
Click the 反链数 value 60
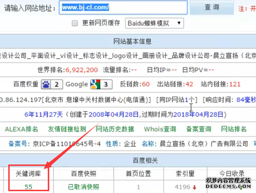146,84
